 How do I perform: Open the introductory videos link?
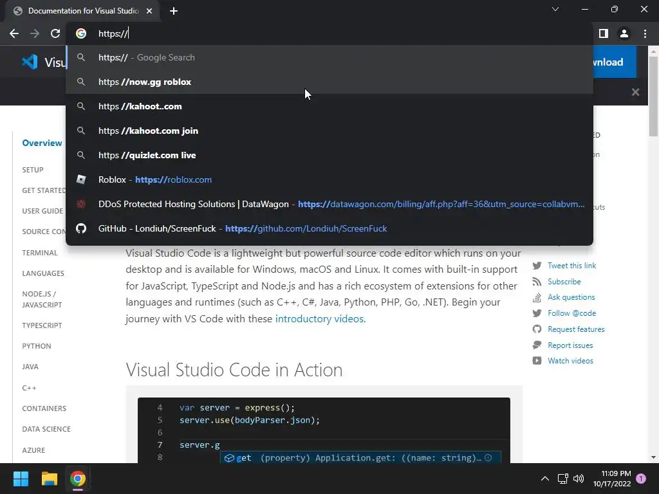click(319, 318)
